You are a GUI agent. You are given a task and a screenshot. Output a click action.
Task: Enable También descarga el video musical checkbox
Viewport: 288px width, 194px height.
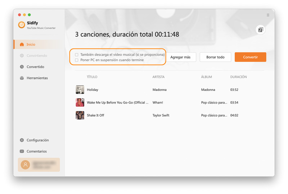coord(77,55)
